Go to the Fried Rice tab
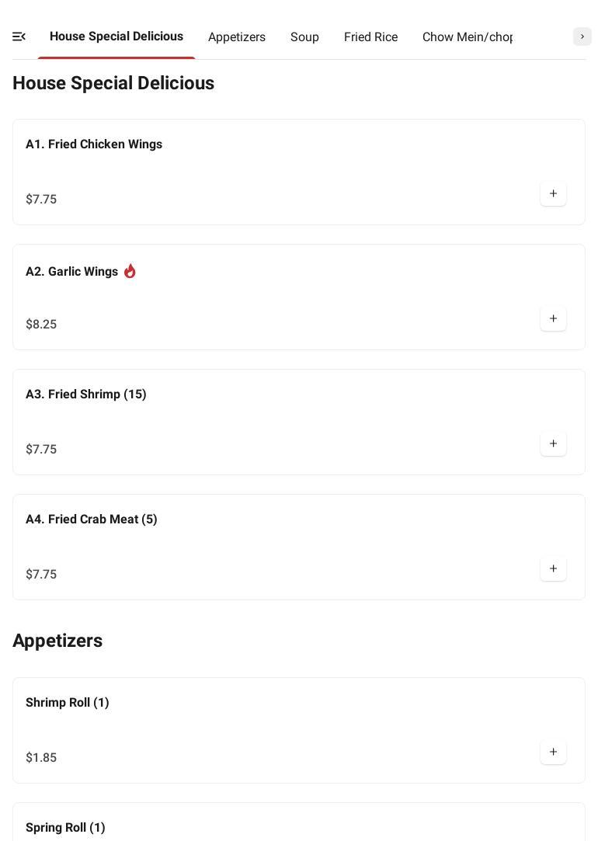The width and height of the screenshot is (598, 841). tap(370, 37)
